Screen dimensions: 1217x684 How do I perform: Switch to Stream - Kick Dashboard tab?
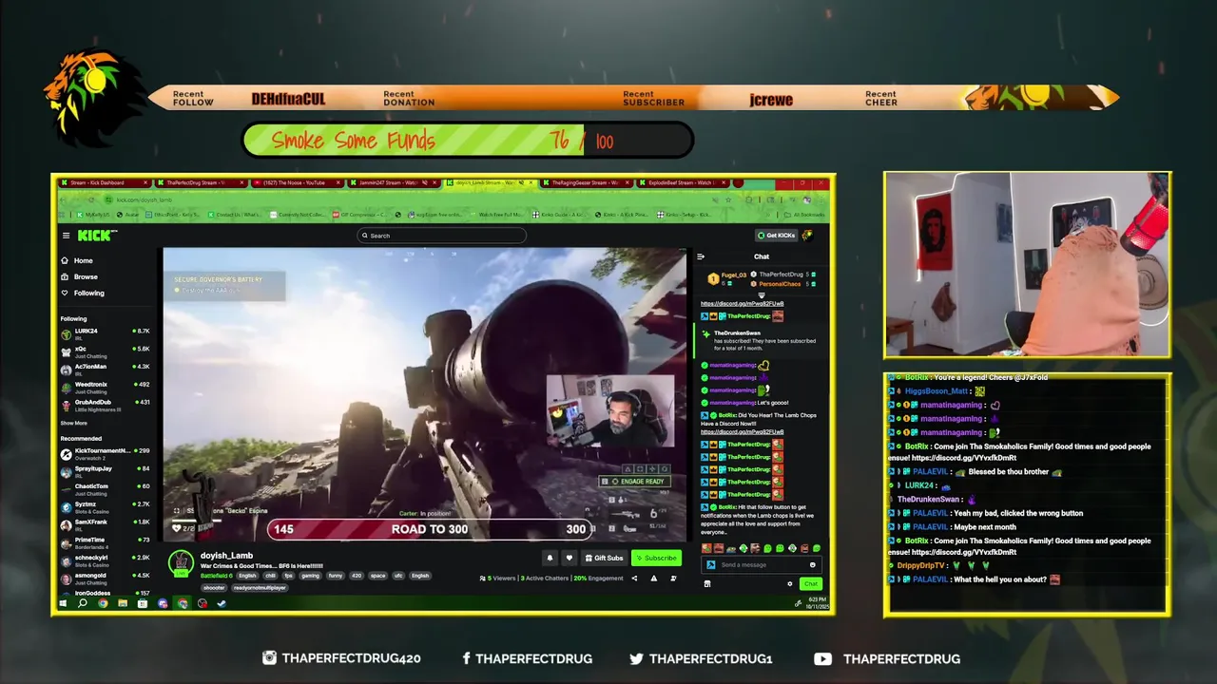coord(105,182)
